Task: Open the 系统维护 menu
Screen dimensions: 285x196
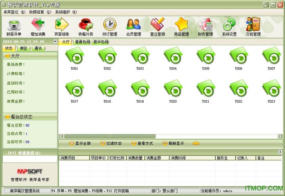Action: click(x=66, y=12)
